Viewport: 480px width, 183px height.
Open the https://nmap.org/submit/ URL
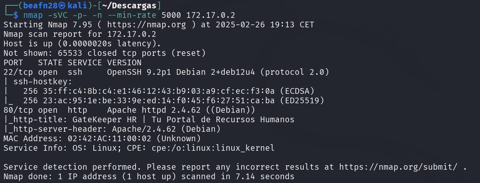coord(401,167)
